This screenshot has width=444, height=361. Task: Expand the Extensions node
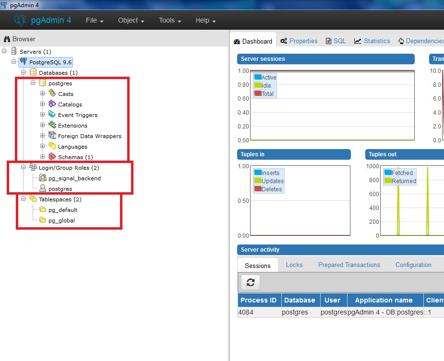point(42,125)
